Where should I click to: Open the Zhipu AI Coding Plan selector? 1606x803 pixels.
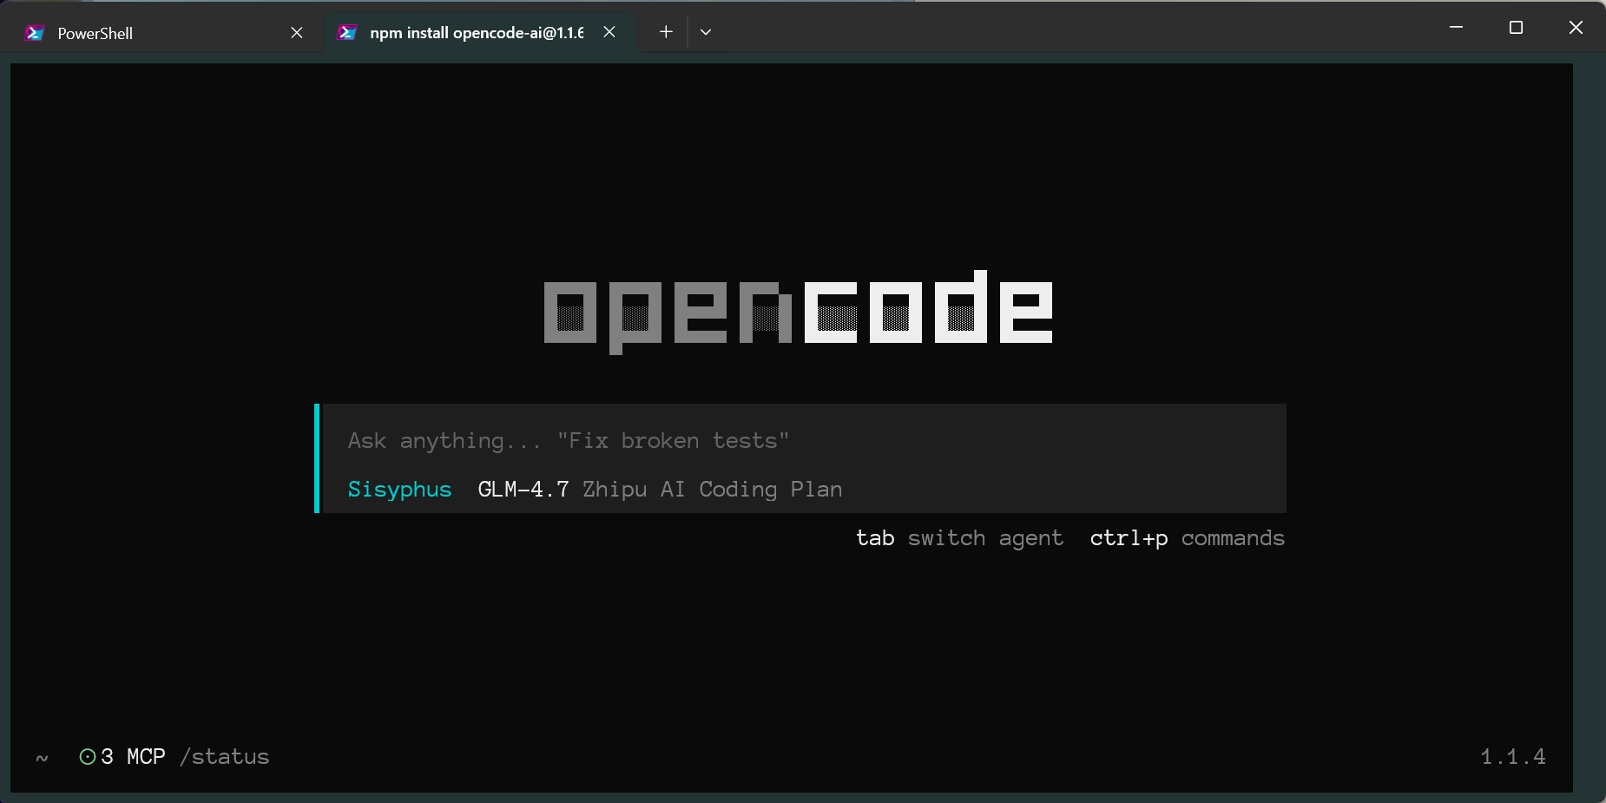click(712, 490)
